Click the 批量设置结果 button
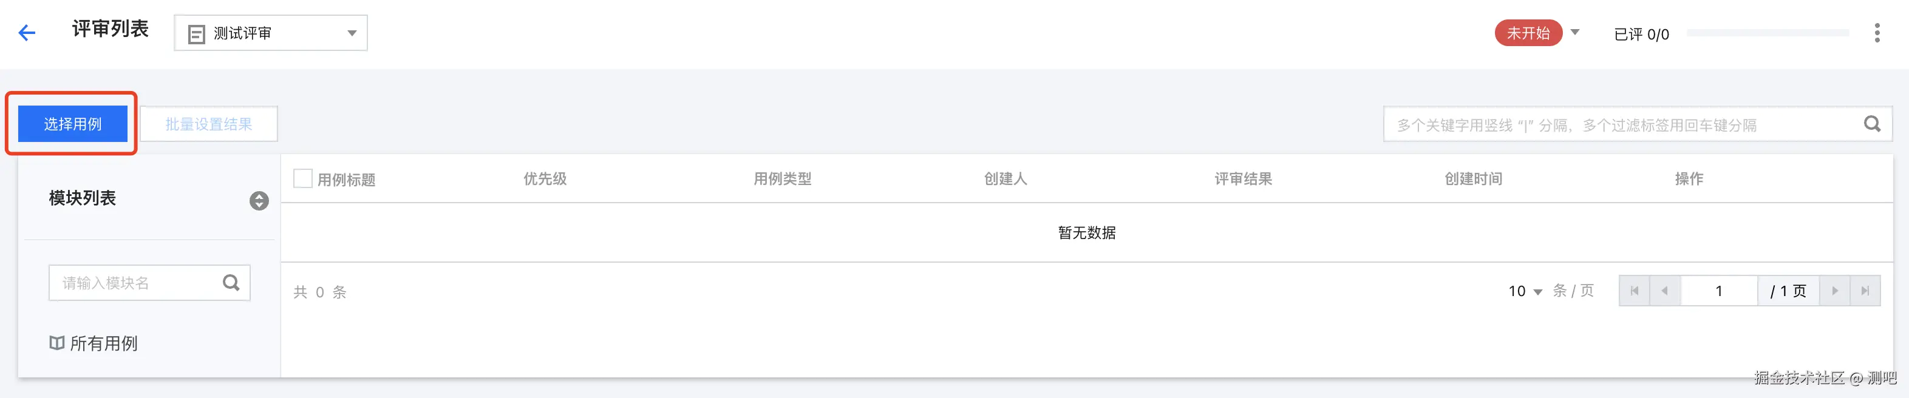Screen dimensions: 1909x398 coord(209,124)
